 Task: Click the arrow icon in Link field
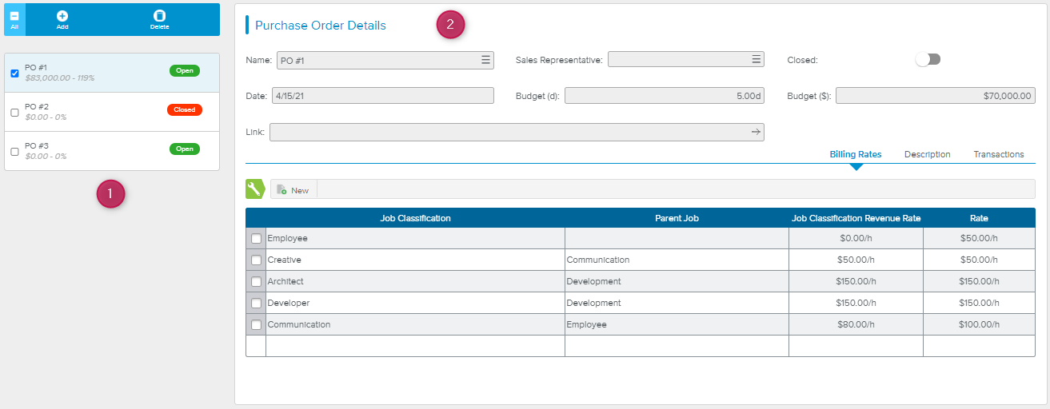(756, 132)
